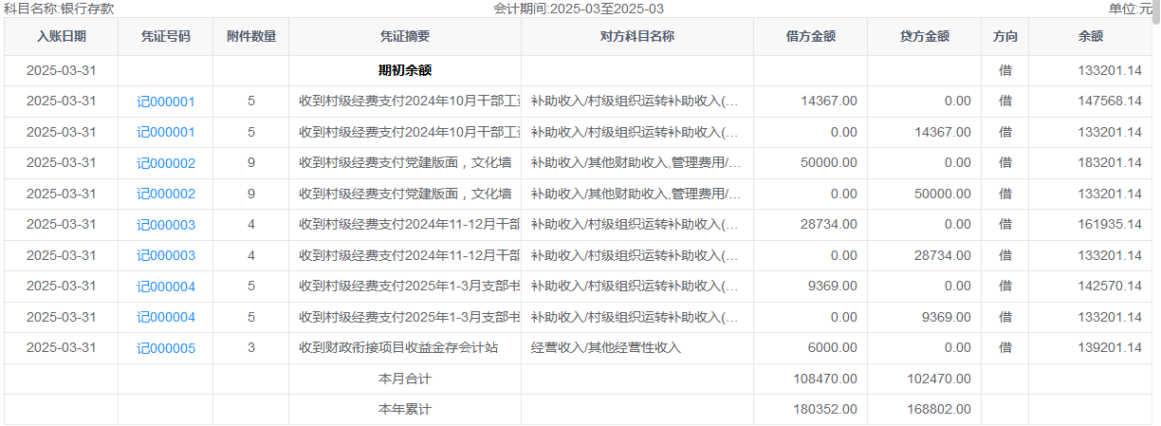The height and width of the screenshot is (426, 1161).
Task: Select the 凭证摘要 column header
Action: (x=404, y=37)
